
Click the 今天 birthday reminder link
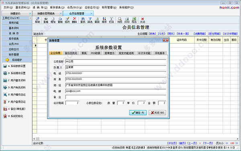pyautogui.click(x=161, y=34)
